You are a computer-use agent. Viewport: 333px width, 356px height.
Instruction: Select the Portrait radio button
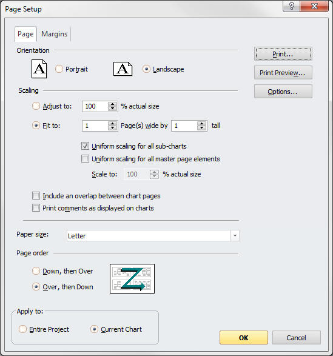coord(59,69)
